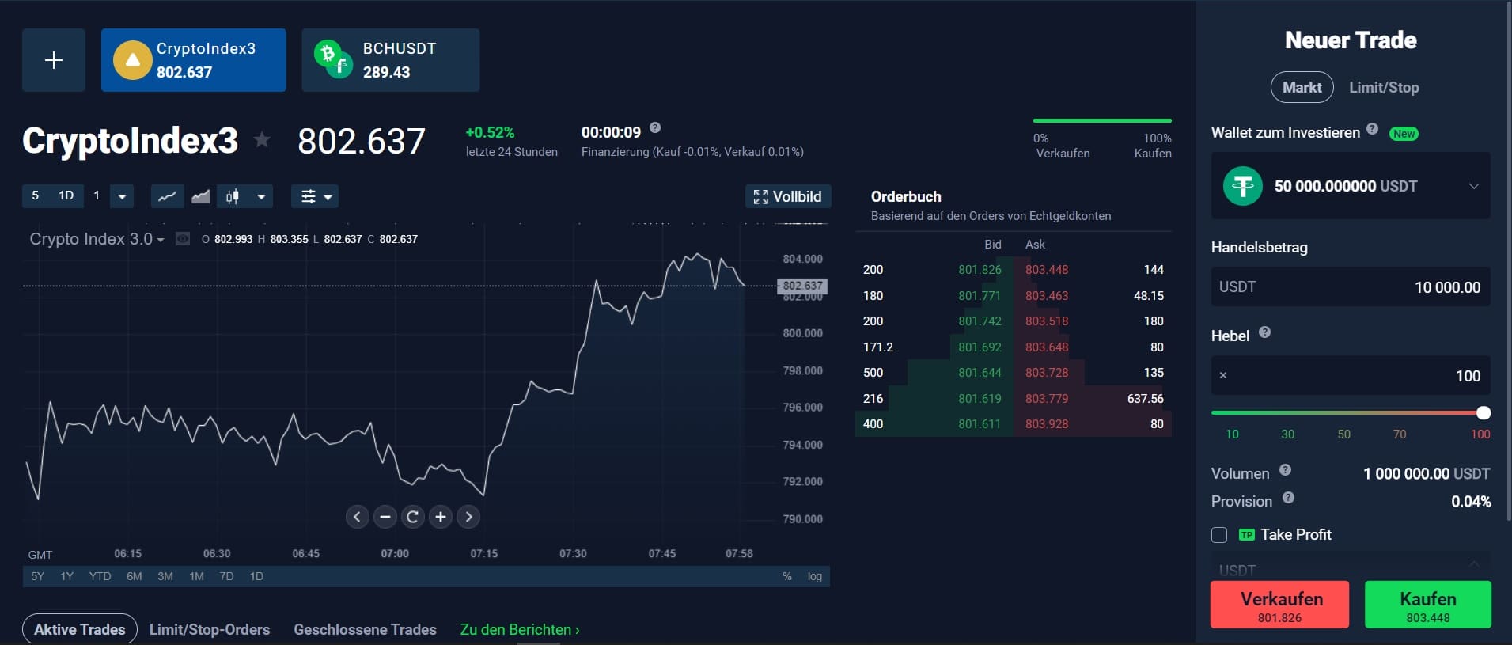Image resolution: width=1512 pixels, height=645 pixels.
Task: Enable the Take Profit checkbox
Action: pyautogui.click(x=1219, y=535)
